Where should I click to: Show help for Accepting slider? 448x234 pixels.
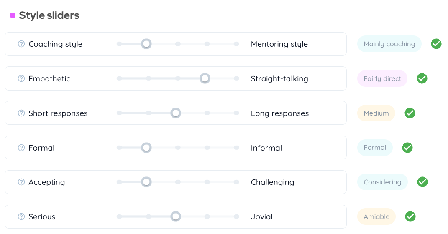(21, 182)
